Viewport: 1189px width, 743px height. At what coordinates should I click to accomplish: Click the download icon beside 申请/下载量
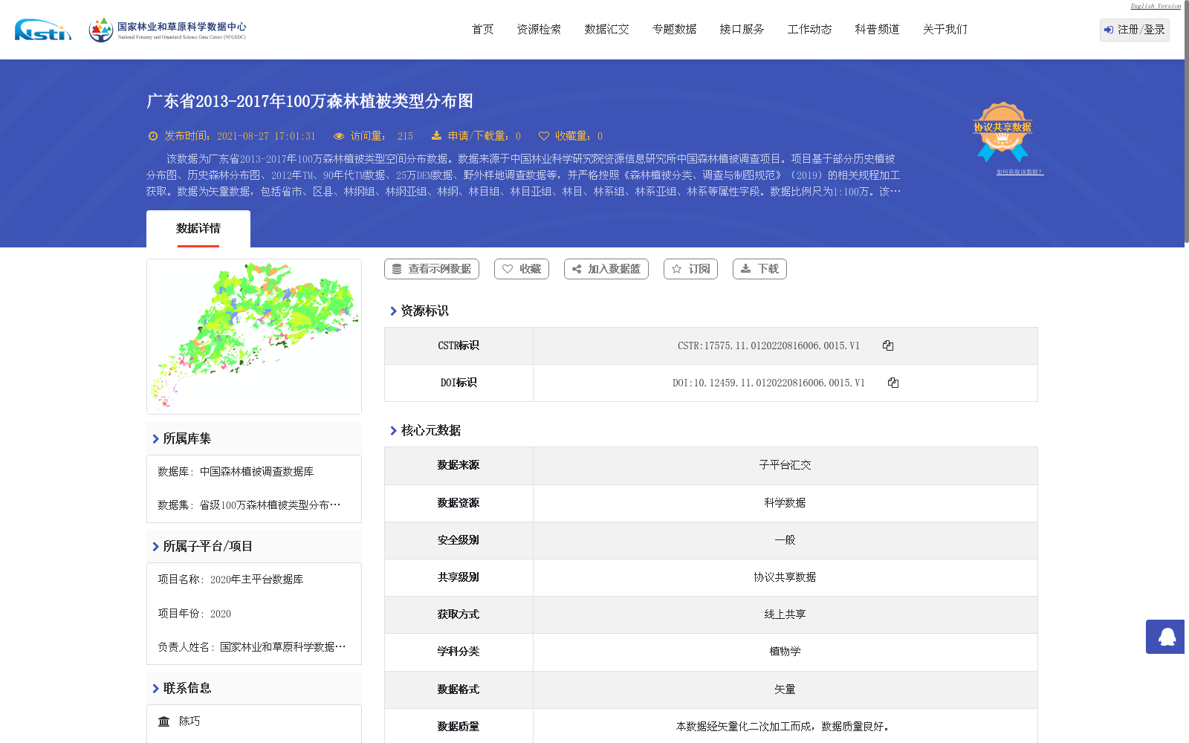click(436, 136)
